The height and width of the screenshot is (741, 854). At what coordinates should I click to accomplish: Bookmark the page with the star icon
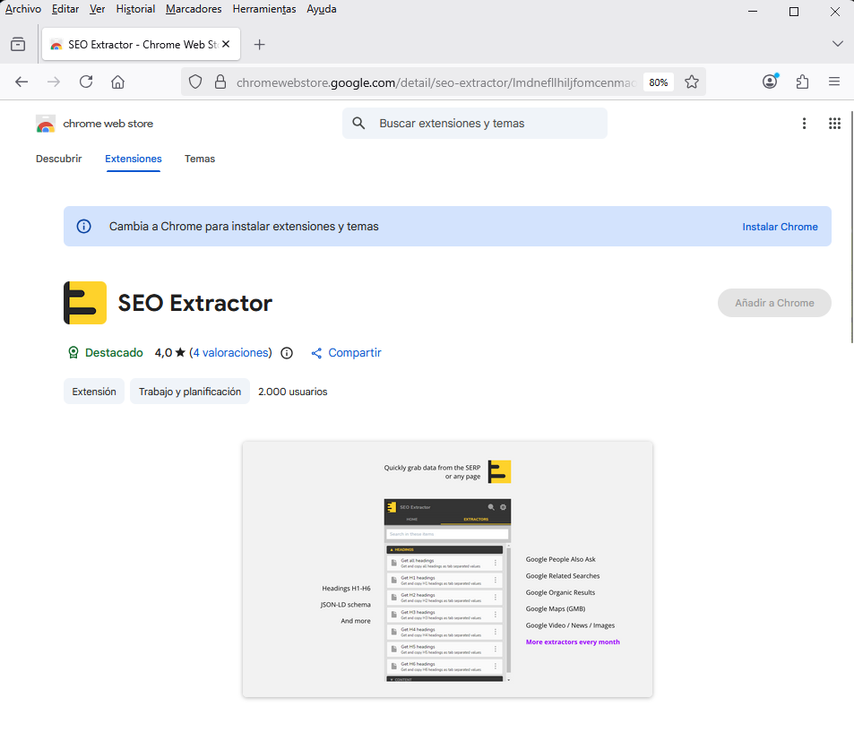(x=692, y=82)
